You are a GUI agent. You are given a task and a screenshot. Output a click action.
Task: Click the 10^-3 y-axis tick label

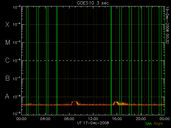coord(17,7)
